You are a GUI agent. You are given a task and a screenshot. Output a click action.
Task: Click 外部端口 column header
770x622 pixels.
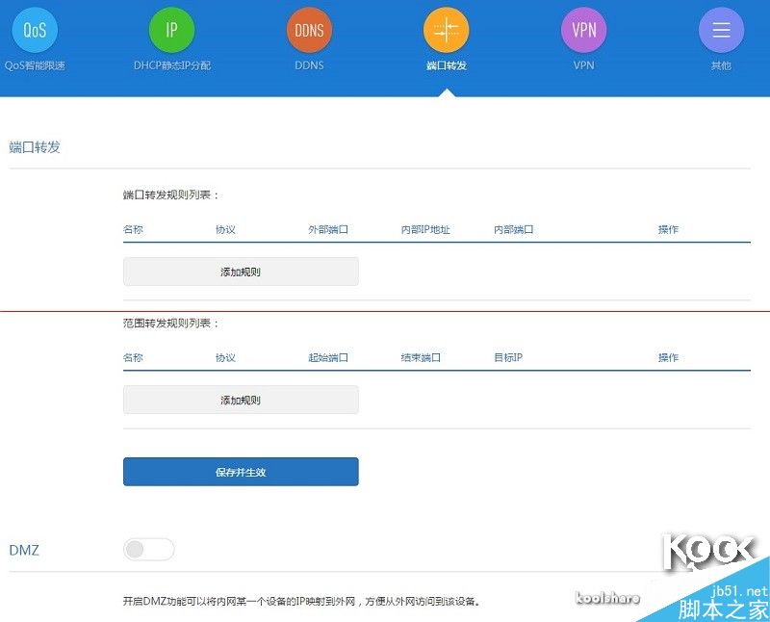[328, 229]
